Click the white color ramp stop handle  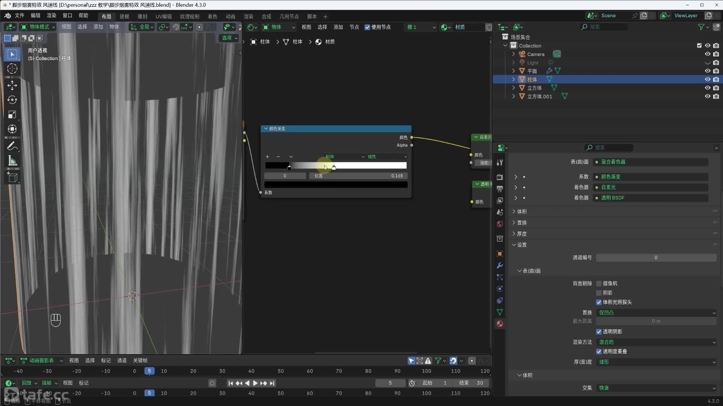pyautogui.click(x=334, y=167)
